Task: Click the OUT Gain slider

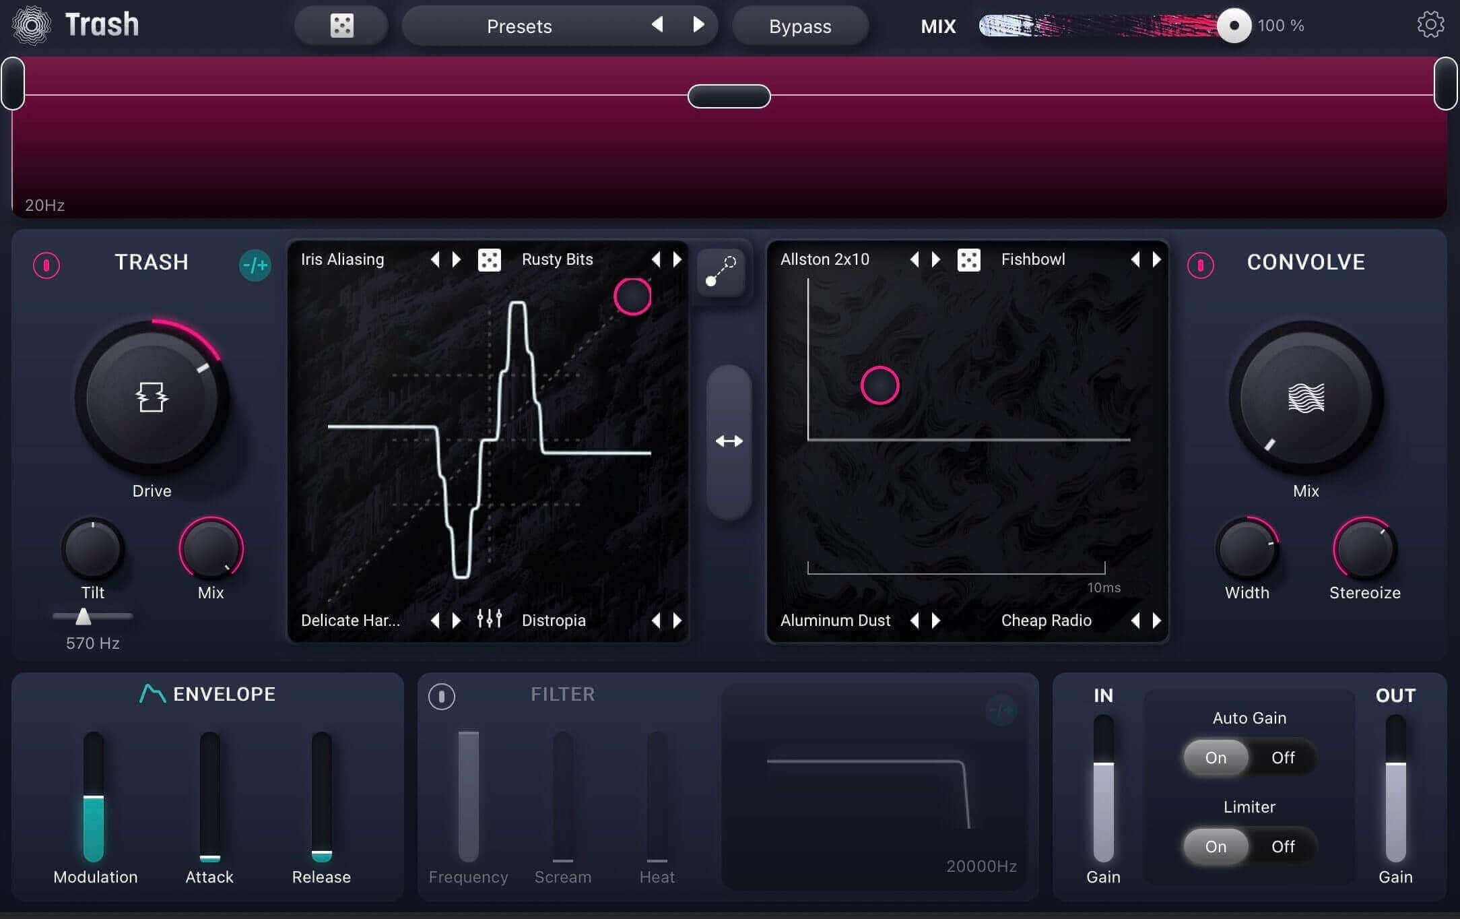Action: (1395, 789)
